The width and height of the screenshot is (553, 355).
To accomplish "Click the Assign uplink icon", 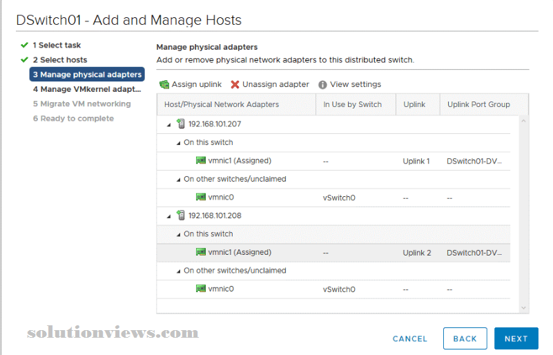I will (x=164, y=84).
